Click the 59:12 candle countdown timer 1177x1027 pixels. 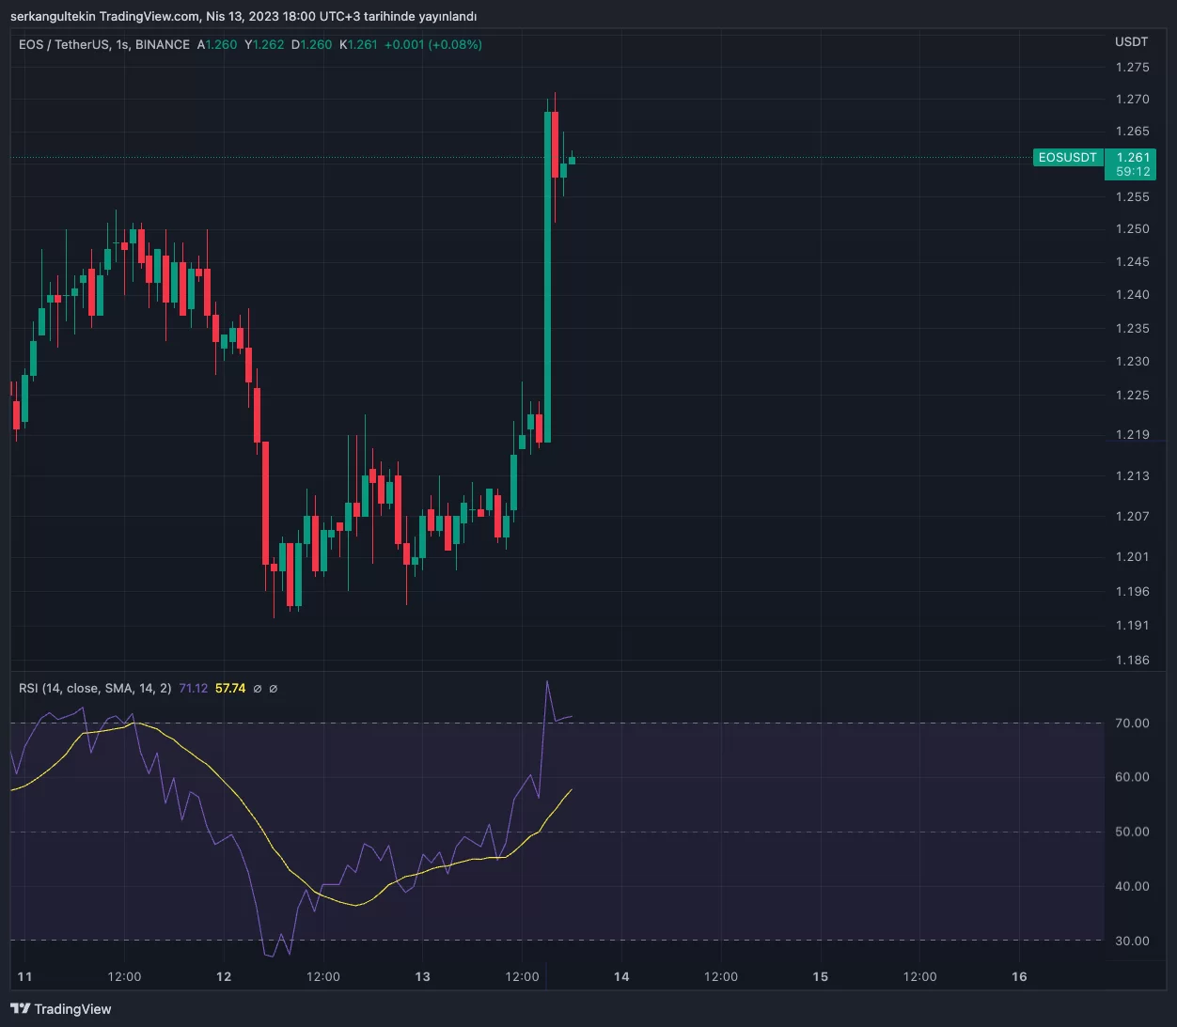coord(1133,172)
